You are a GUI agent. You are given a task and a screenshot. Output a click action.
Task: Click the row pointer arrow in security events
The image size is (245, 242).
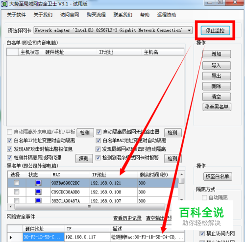(11, 237)
